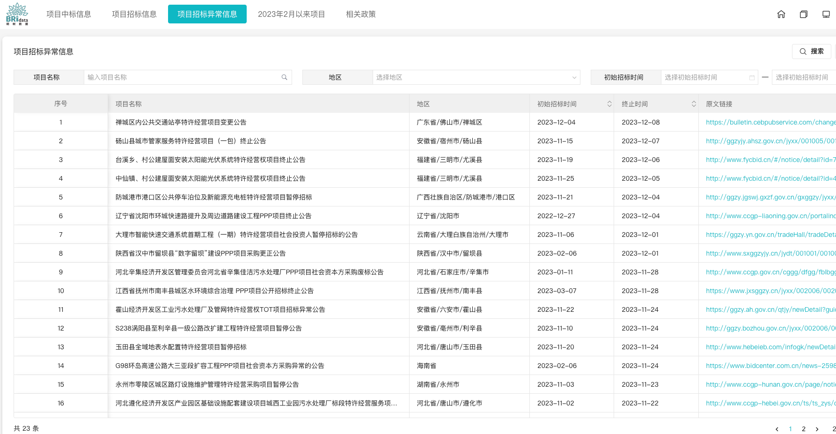Open ggzyjy.ahsz.gov.cn link in row 2
The width and height of the screenshot is (836, 434).
pyautogui.click(x=770, y=141)
